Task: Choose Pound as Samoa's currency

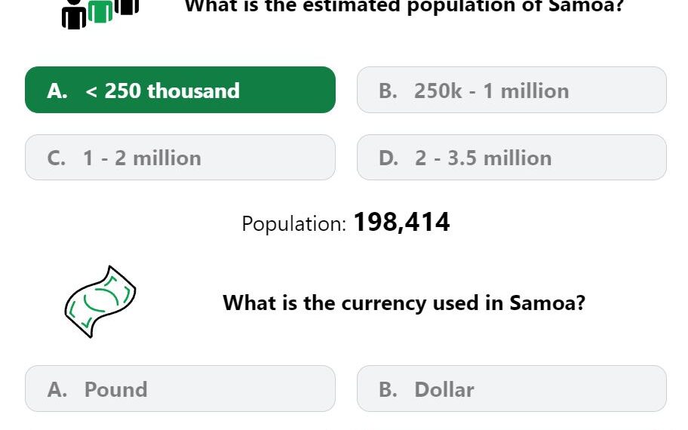Action: pyautogui.click(x=180, y=389)
